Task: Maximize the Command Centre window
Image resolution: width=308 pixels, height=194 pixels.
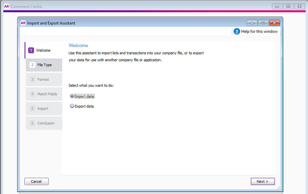Action: [x=288, y=6]
